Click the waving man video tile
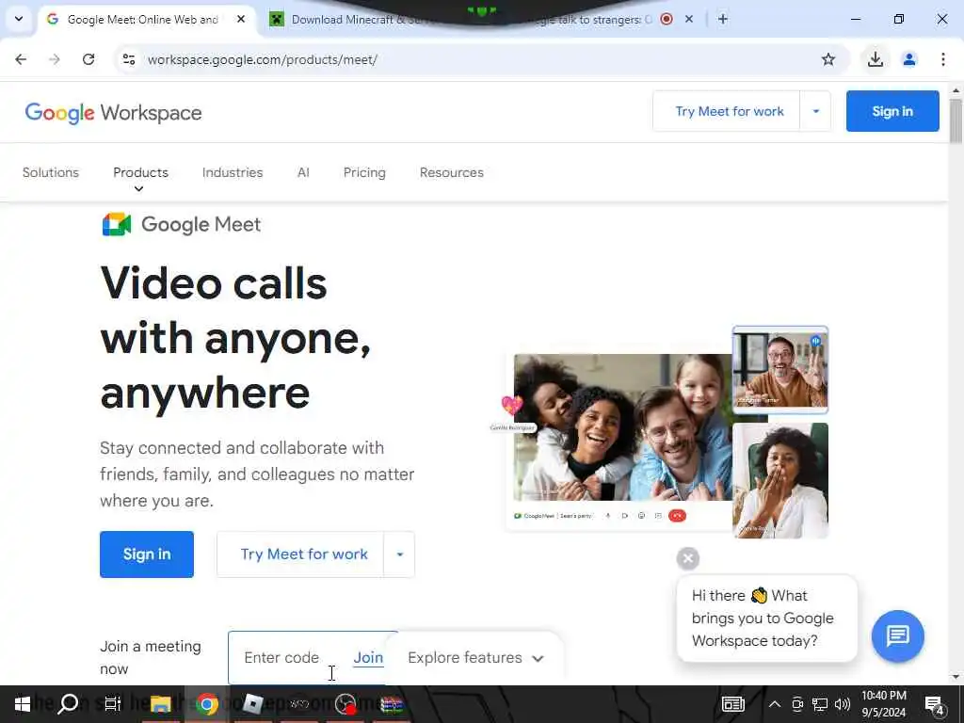964x723 pixels. 780,369
